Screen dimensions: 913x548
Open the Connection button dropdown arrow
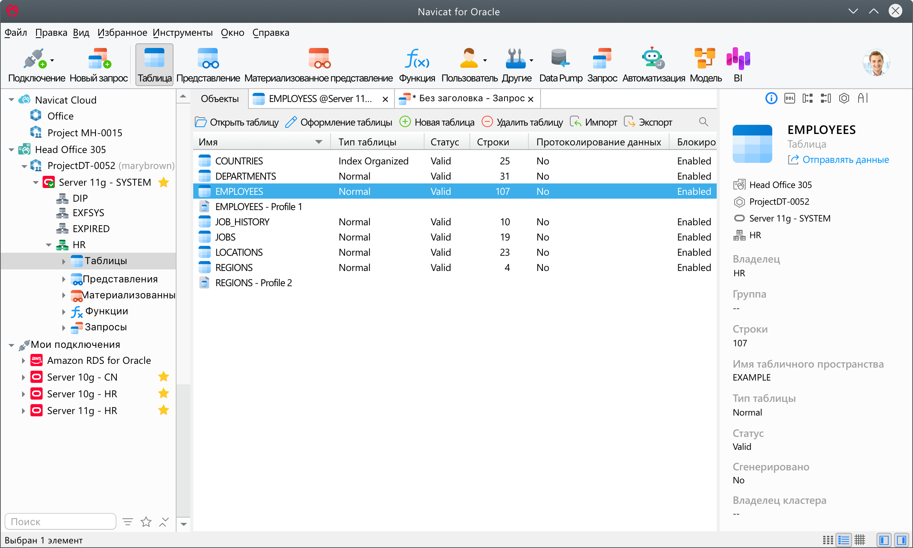[52, 60]
